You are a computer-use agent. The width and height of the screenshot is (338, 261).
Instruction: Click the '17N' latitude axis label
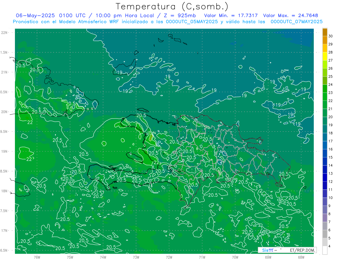coord(4,231)
